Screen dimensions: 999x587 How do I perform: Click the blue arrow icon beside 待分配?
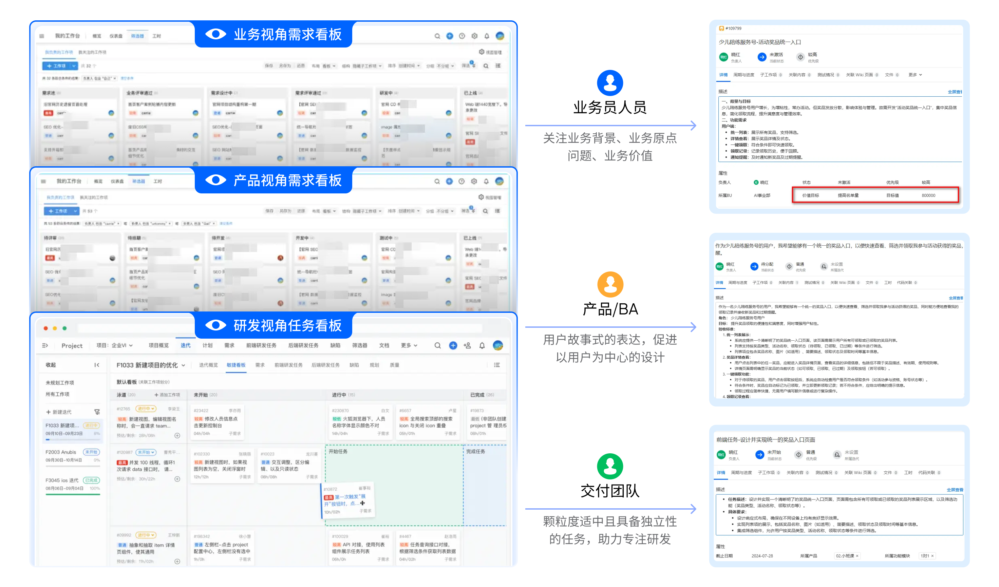[x=754, y=267]
